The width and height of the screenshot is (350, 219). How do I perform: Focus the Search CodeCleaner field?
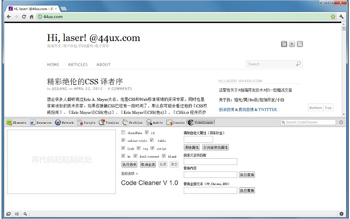pyautogui.click(x=308, y=122)
